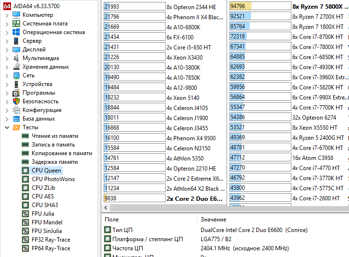This screenshot has width=349, height=257.
Task: Click the FP32 Ray-Trace percent icon
Action: tap(25, 240)
